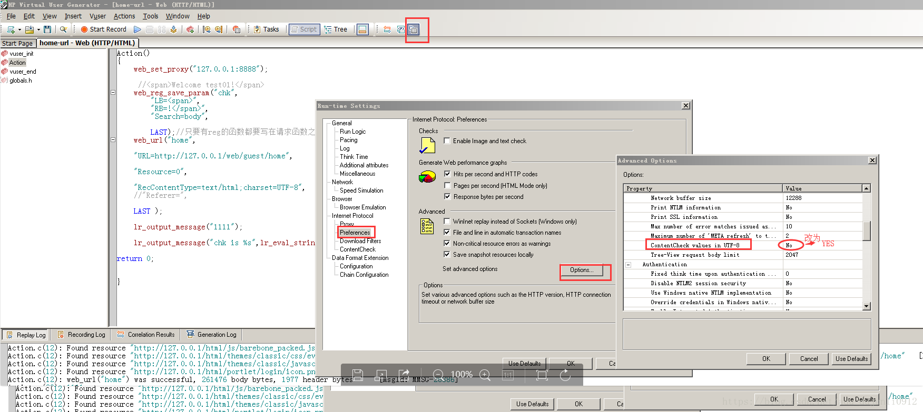
Task: Click the fit-to-screen overlay icon
Action: point(542,375)
